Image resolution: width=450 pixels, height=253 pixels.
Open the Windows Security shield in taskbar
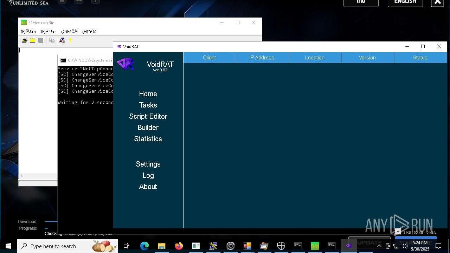pyautogui.click(x=281, y=246)
